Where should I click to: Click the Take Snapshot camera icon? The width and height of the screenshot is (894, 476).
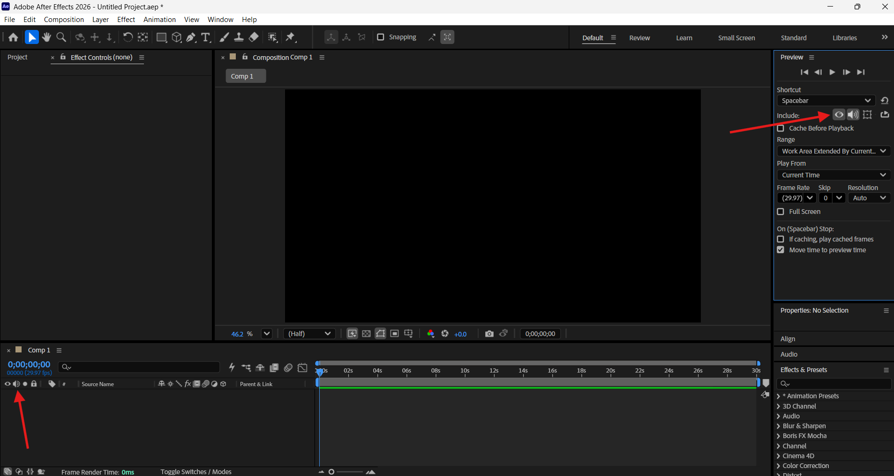click(x=489, y=334)
